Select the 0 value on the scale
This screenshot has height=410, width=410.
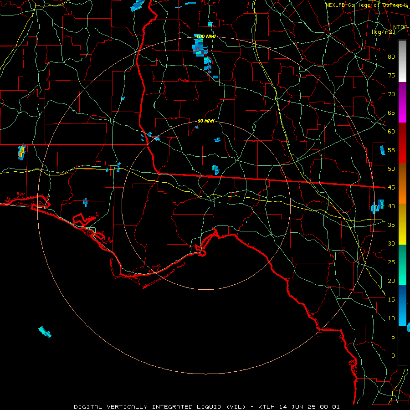tap(393, 356)
